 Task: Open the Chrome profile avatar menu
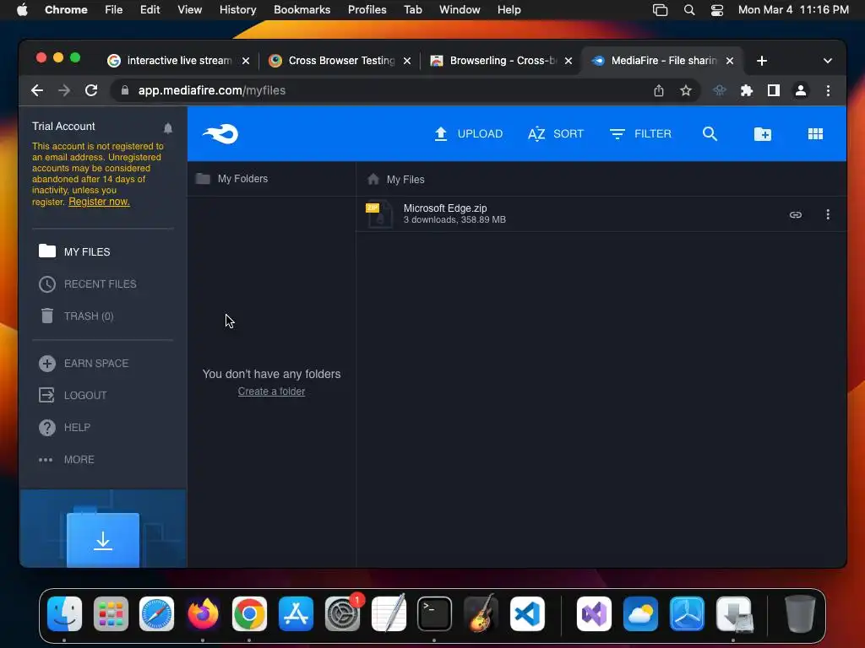[x=801, y=90]
